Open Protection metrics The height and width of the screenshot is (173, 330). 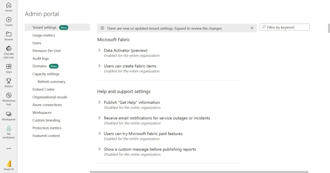point(47,128)
